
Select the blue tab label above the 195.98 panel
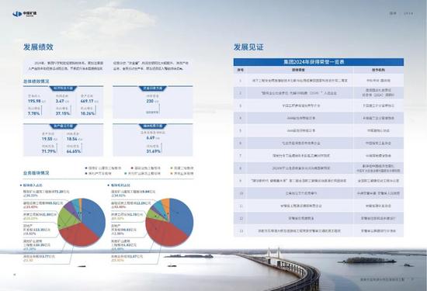[63, 88]
